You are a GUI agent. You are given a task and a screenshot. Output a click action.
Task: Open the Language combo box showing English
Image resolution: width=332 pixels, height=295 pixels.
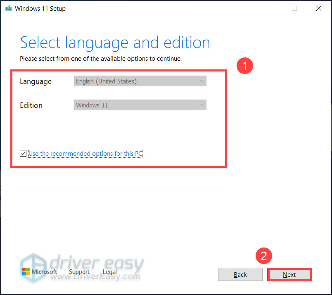(x=140, y=81)
